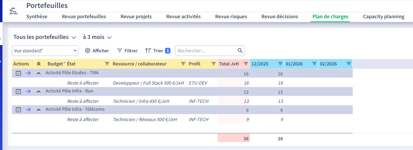
Task: Collapse Activité Pôle Infra - Télécoms row
Action: click(x=39, y=110)
